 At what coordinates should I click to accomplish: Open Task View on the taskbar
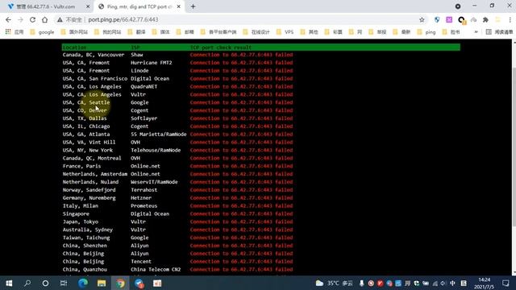pyautogui.click(x=64, y=283)
